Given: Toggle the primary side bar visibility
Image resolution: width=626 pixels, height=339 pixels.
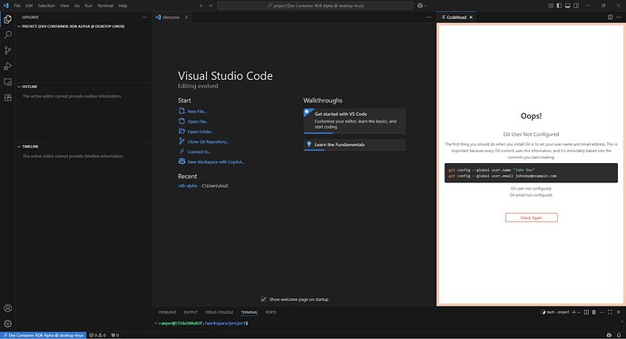Looking at the screenshot, I should pos(559,5).
